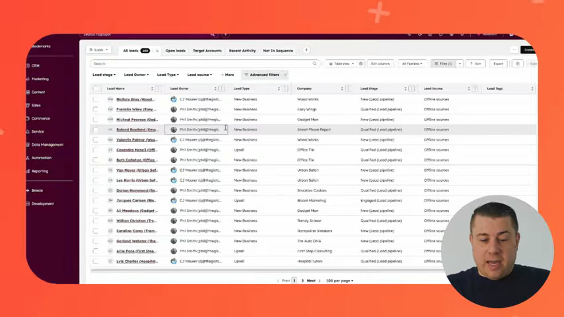564x317 pixels.
Task: Open Automation in the sidebar
Action: 41,158
